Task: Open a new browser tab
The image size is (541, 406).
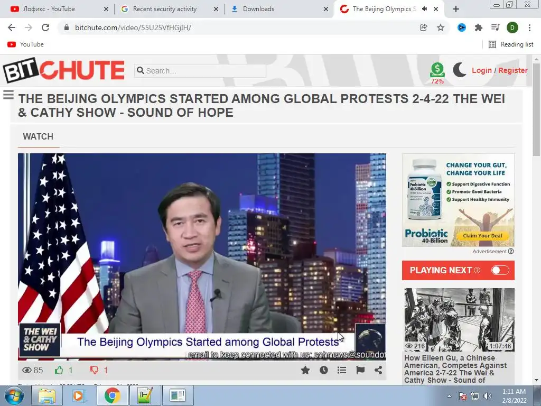Action: [456, 9]
